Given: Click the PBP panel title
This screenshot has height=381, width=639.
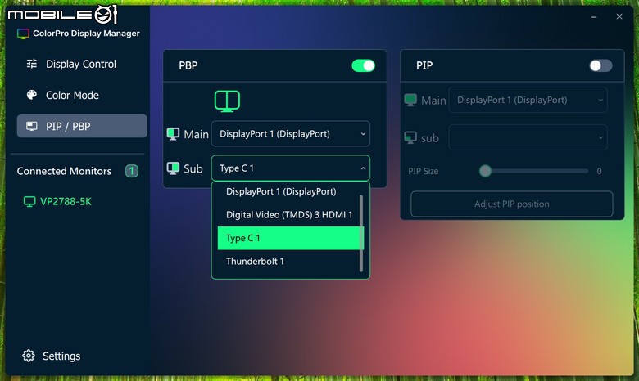Looking at the screenshot, I should tap(188, 65).
